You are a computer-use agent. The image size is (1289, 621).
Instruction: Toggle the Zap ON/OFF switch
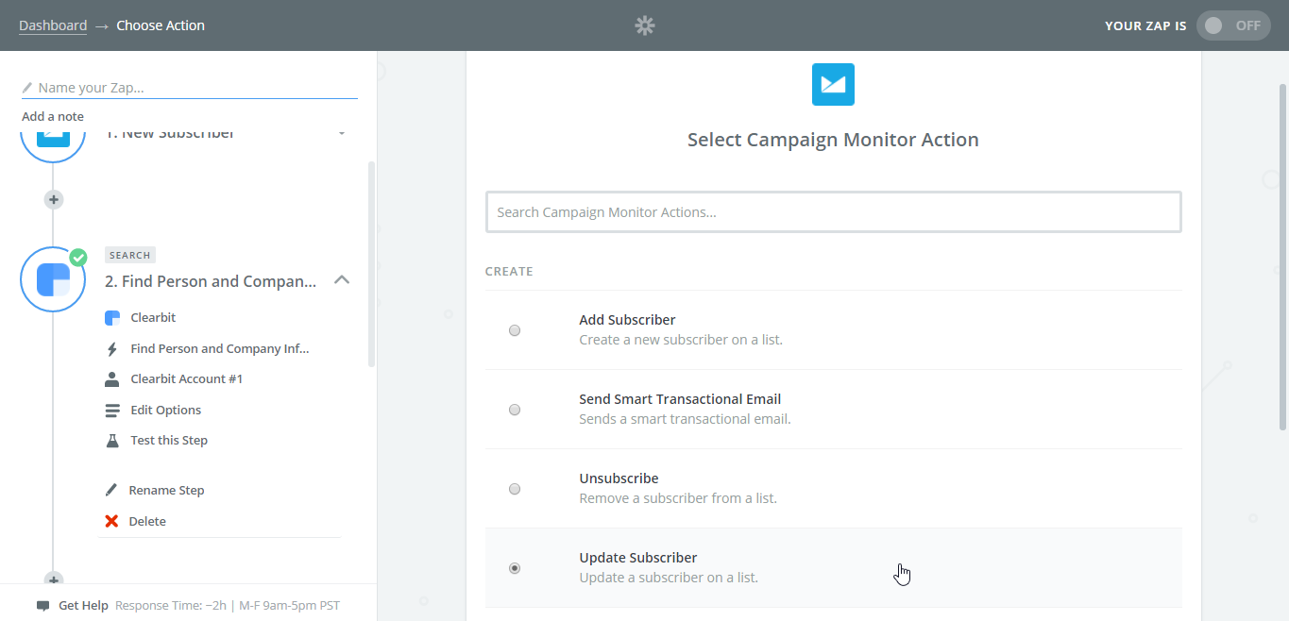(x=1233, y=25)
